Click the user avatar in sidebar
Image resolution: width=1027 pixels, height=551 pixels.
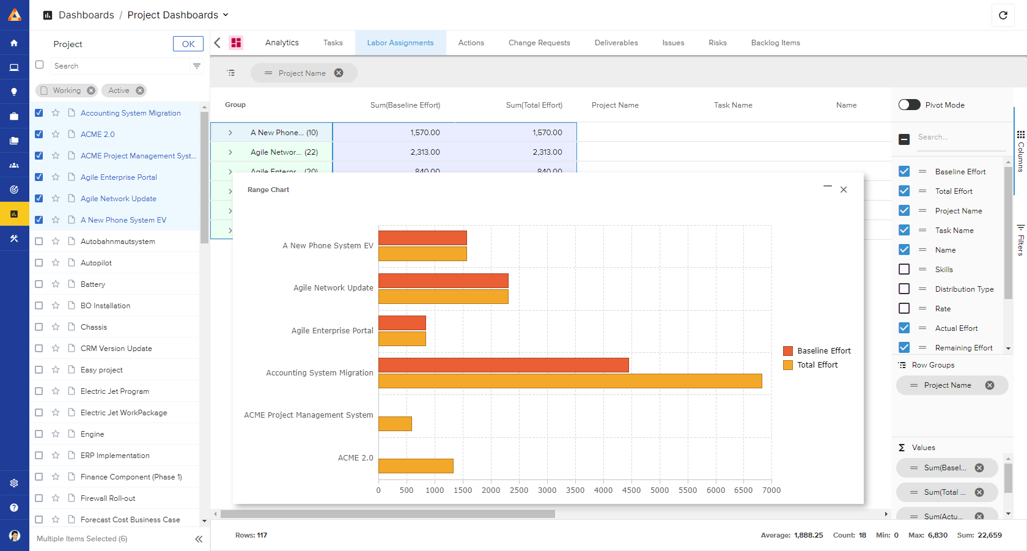point(15,536)
